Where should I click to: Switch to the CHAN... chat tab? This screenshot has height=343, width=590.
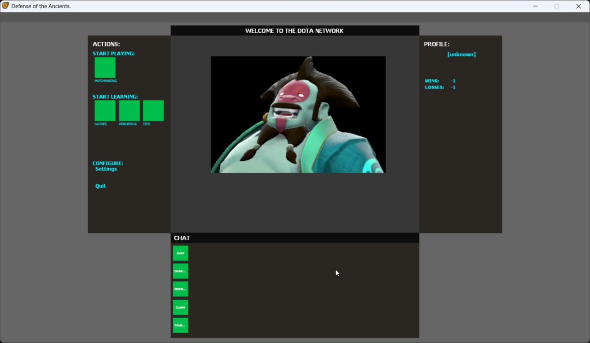click(181, 271)
